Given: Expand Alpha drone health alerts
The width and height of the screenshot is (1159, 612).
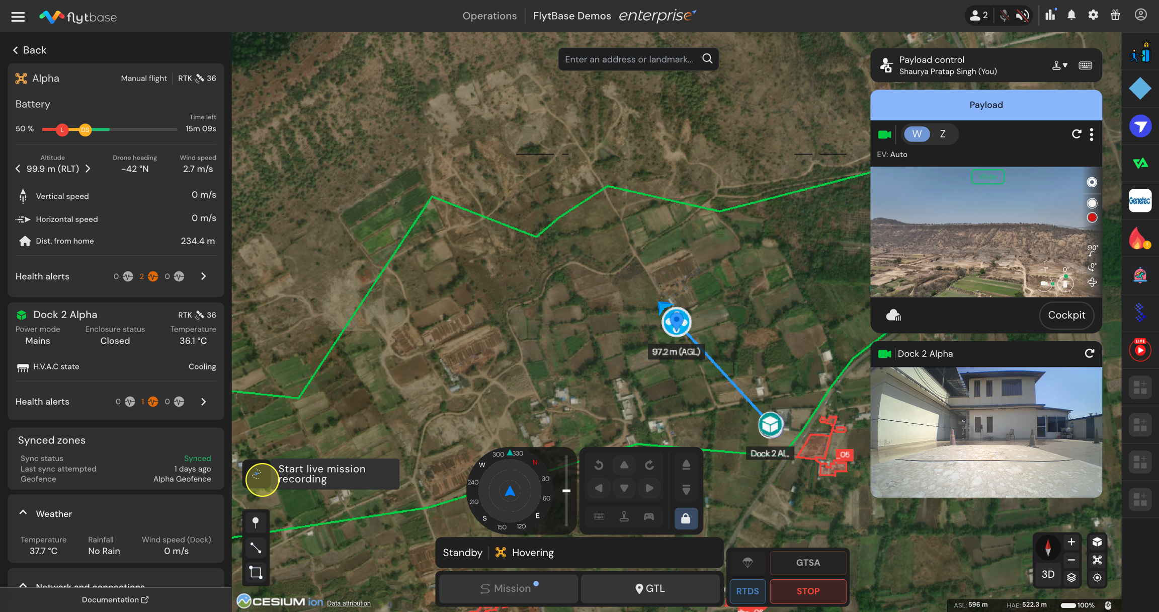Looking at the screenshot, I should [203, 276].
